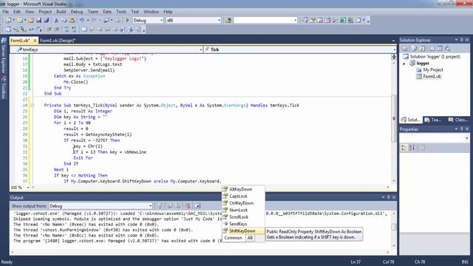Click Clear All icon in Output toolbar

(x=188, y=206)
